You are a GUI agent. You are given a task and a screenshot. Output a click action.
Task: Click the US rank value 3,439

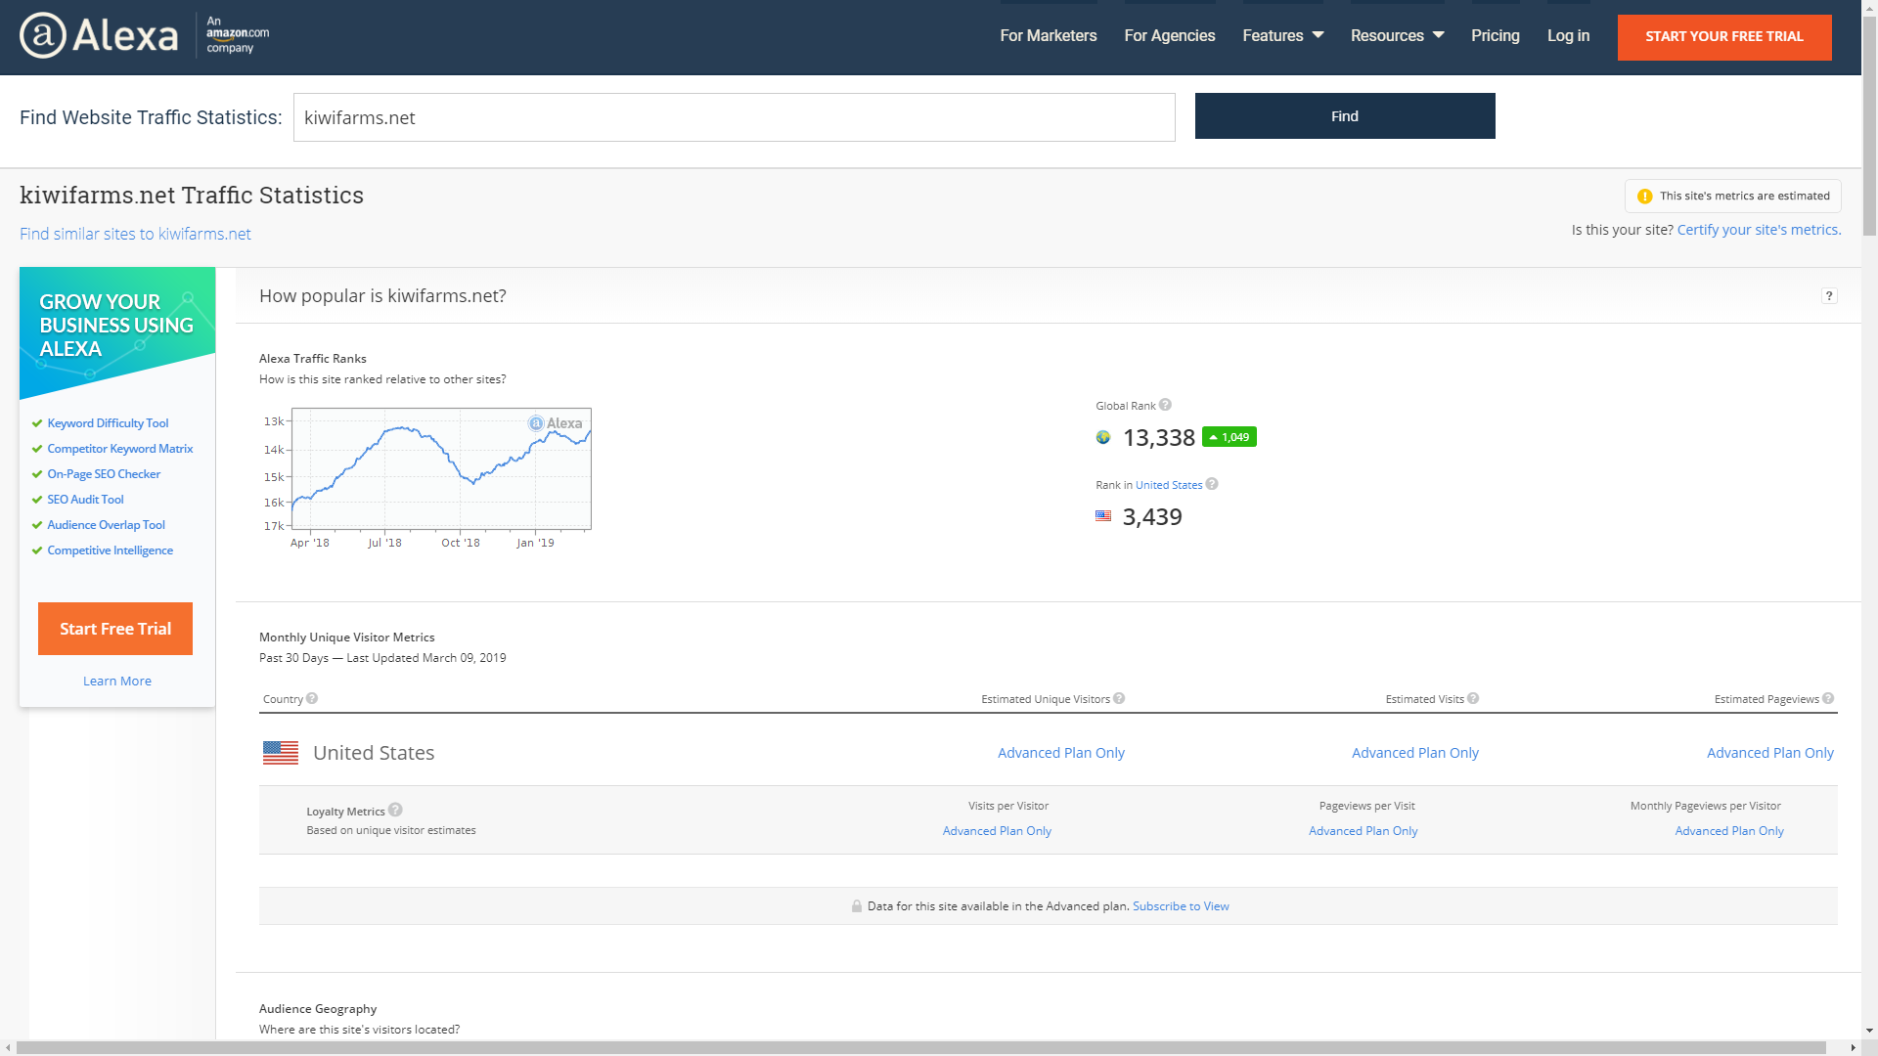1152,517
